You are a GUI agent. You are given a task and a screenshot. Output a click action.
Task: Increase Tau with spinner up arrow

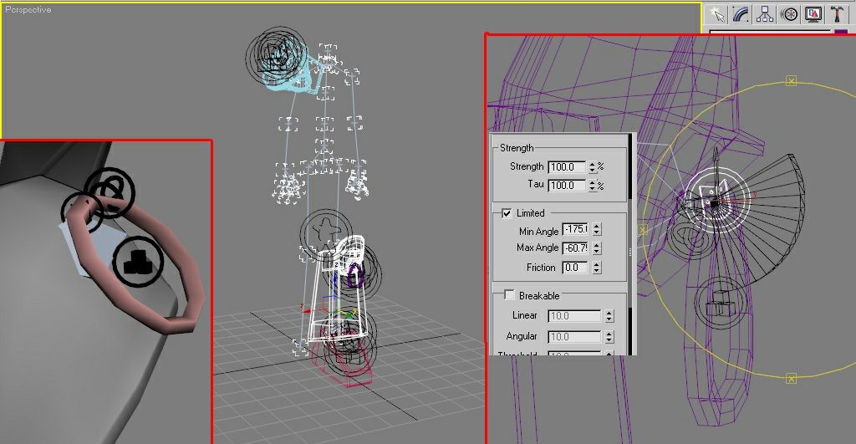click(593, 182)
